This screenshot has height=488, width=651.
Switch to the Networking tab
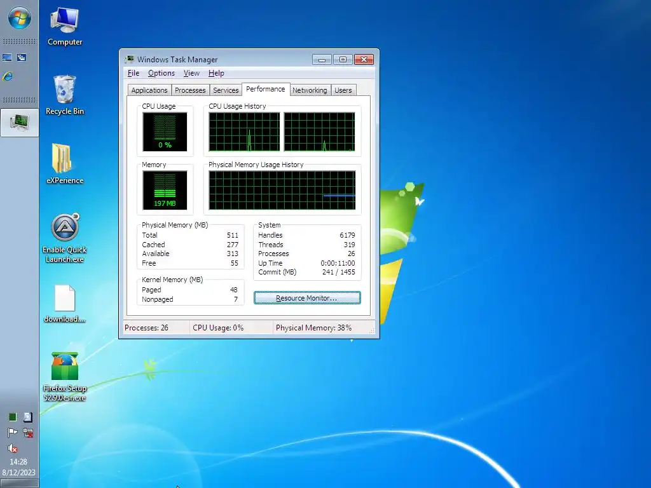(x=310, y=90)
